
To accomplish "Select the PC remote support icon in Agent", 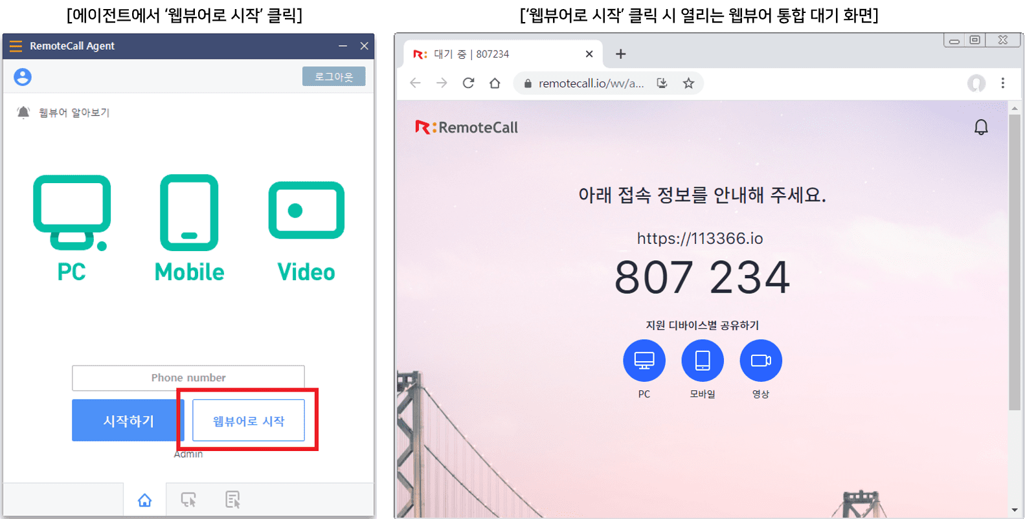I will pyautogui.click(x=71, y=228).
